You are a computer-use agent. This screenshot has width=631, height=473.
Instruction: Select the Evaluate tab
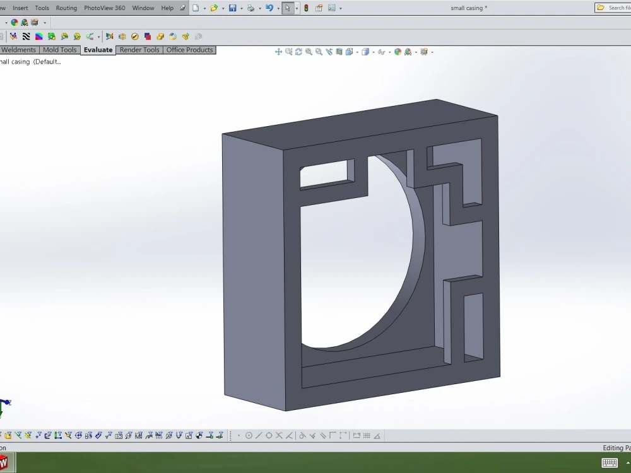point(98,50)
